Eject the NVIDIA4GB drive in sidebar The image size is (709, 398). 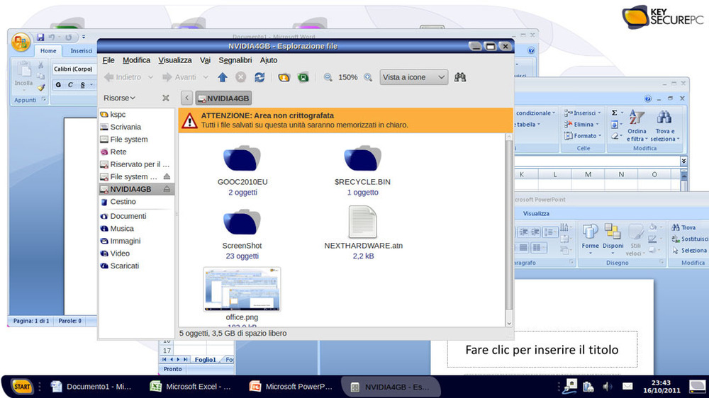[x=167, y=189]
